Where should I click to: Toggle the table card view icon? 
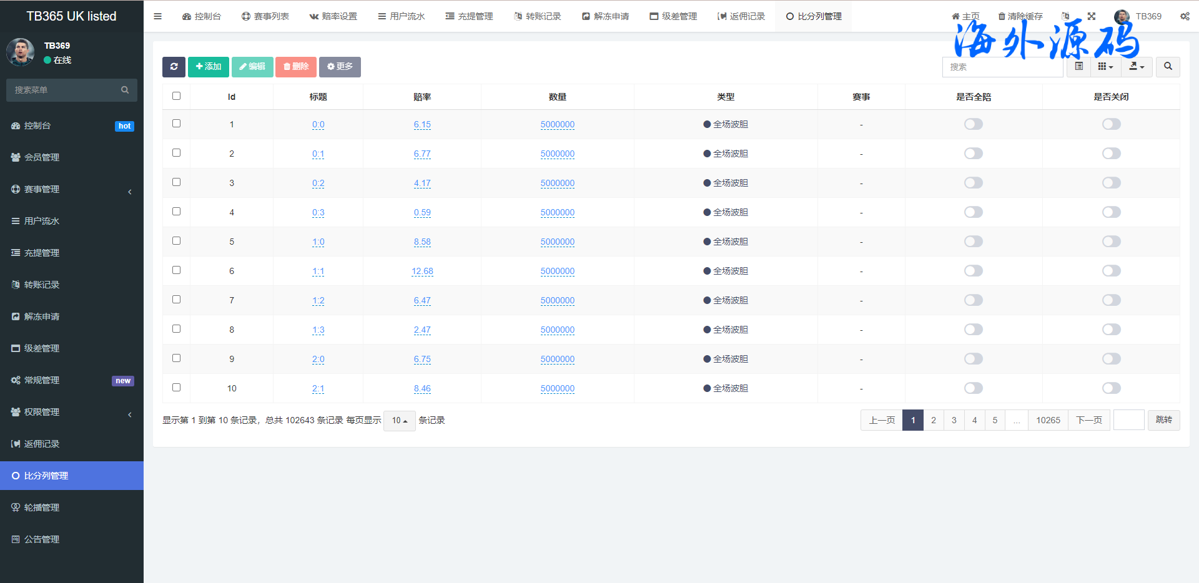click(1078, 67)
